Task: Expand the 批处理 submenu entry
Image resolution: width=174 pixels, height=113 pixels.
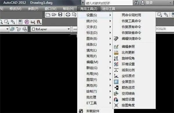Action: tap(95, 97)
